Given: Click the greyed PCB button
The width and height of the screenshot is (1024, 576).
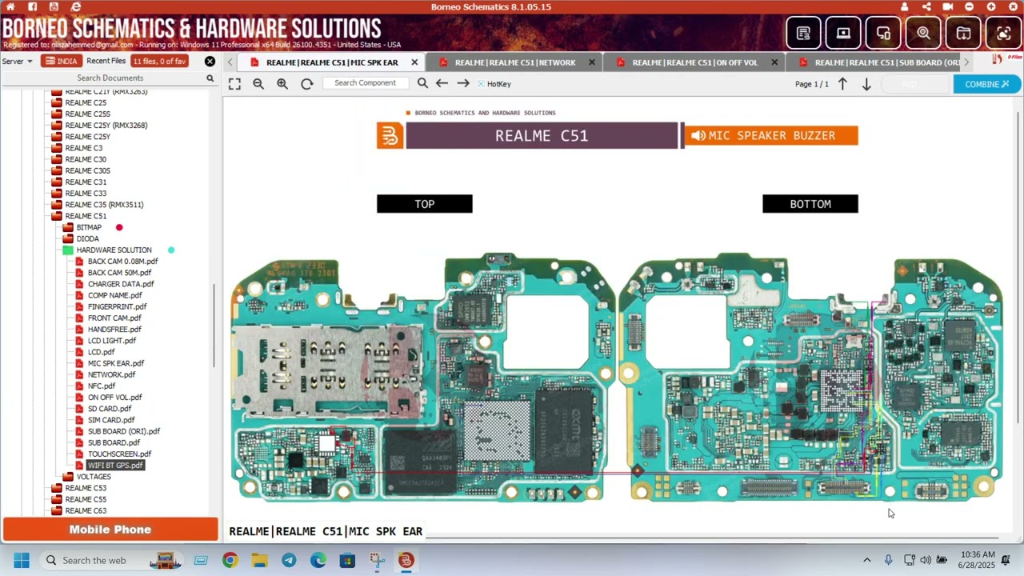Looking at the screenshot, I should (x=914, y=84).
